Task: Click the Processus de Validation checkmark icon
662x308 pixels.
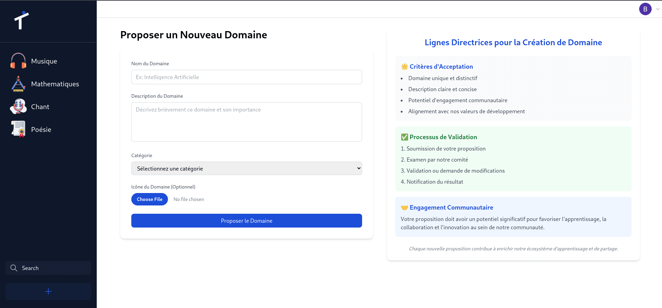Action: click(404, 137)
